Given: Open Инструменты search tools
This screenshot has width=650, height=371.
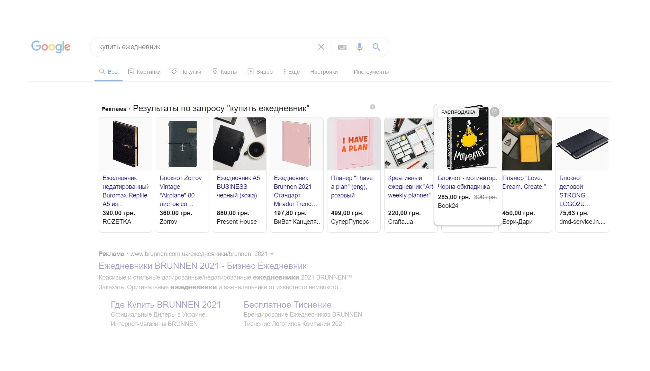Looking at the screenshot, I should click(x=371, y=72).
